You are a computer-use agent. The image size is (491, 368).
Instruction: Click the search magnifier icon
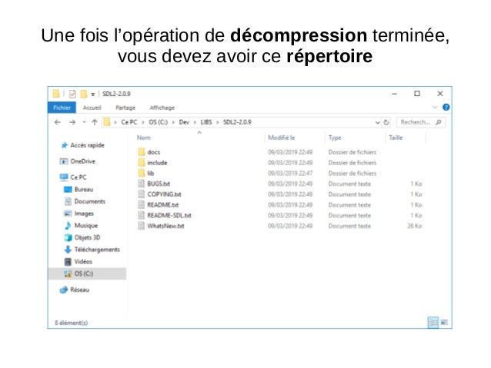(439, 122)
